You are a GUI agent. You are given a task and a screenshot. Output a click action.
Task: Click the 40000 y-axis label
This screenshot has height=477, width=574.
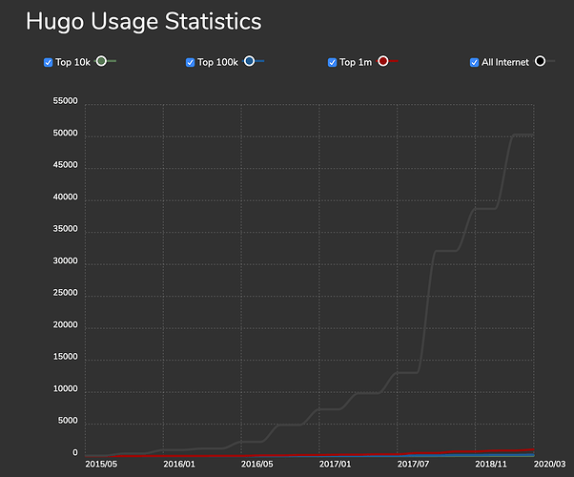click(x=66, y=197)
